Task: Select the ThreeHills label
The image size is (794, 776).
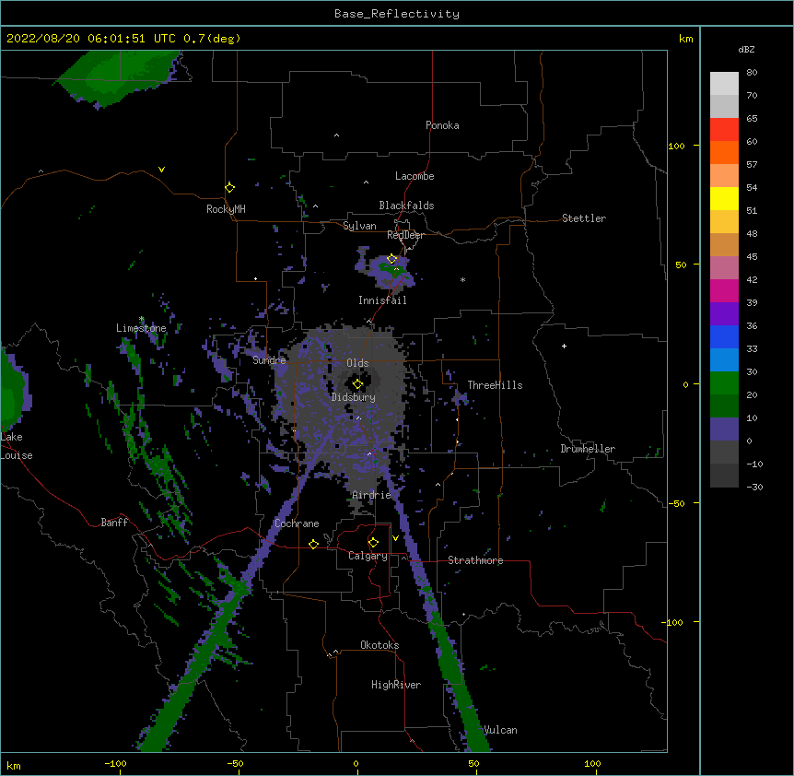Action: (x=495, y=385)
